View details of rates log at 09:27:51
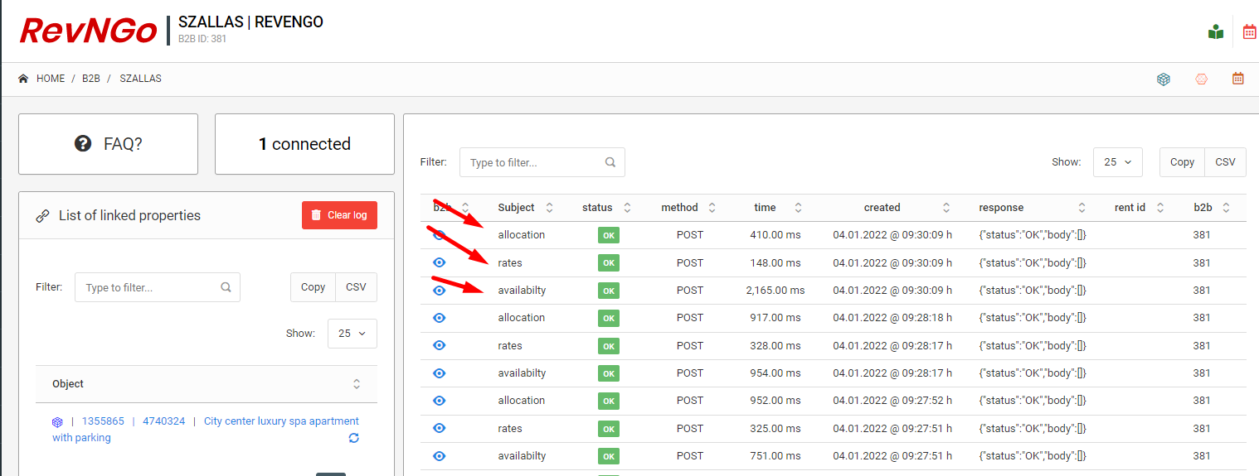 click(x=440, y=428)
